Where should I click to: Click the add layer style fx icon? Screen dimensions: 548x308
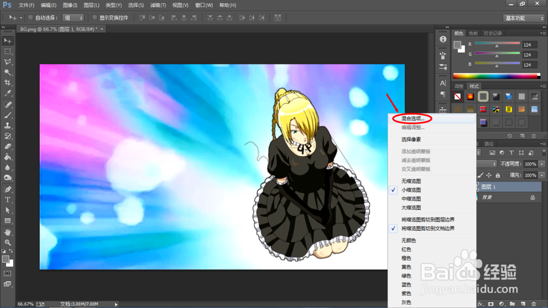click(x=481, y=304)
